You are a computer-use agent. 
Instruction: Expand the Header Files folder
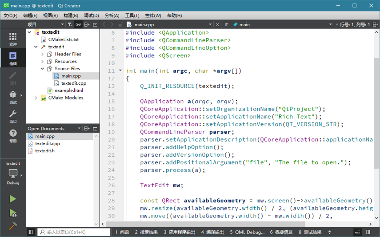(42, 54)
